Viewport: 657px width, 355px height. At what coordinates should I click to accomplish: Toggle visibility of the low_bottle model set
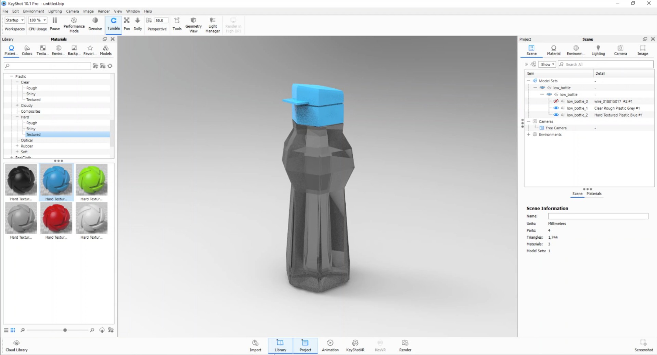tap(542, 87)
